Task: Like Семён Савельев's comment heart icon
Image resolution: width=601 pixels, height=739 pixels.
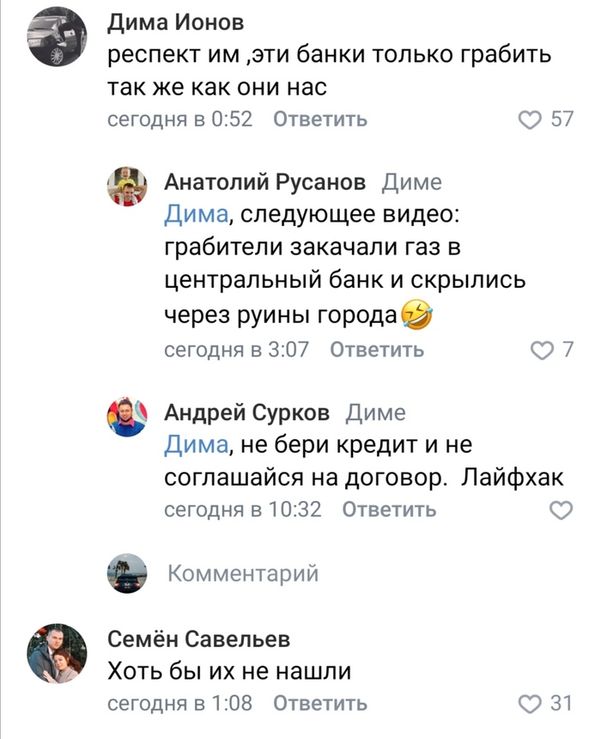Action: [531, 704]
